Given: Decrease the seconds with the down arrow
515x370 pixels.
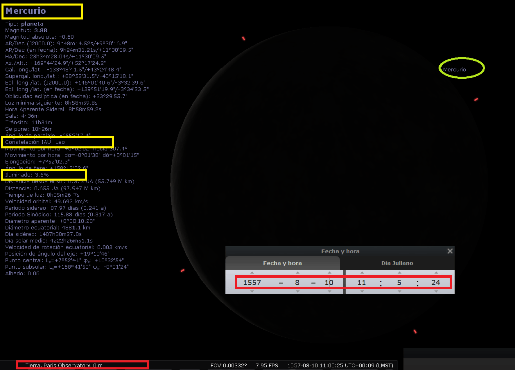Looking at the screenshot, I should click(x=436, y=292).
